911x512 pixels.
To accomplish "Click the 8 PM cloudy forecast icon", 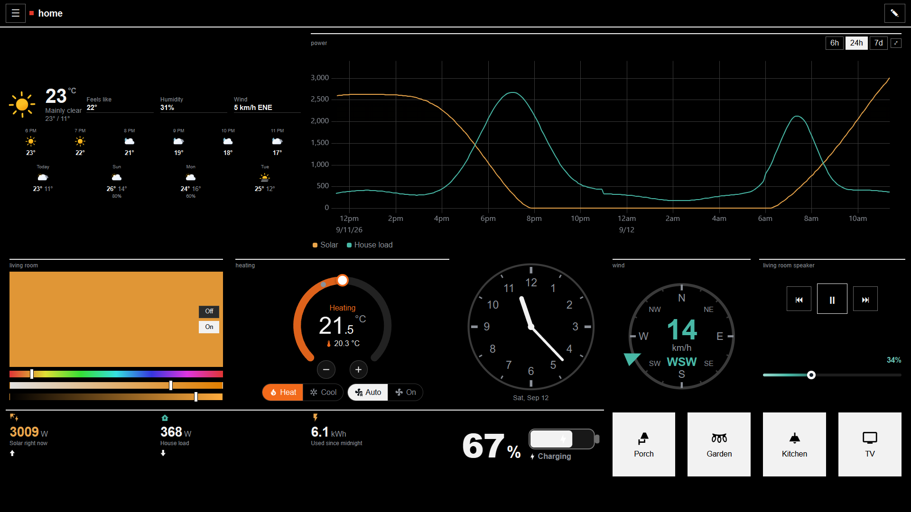I will click(x=129, y=141).
